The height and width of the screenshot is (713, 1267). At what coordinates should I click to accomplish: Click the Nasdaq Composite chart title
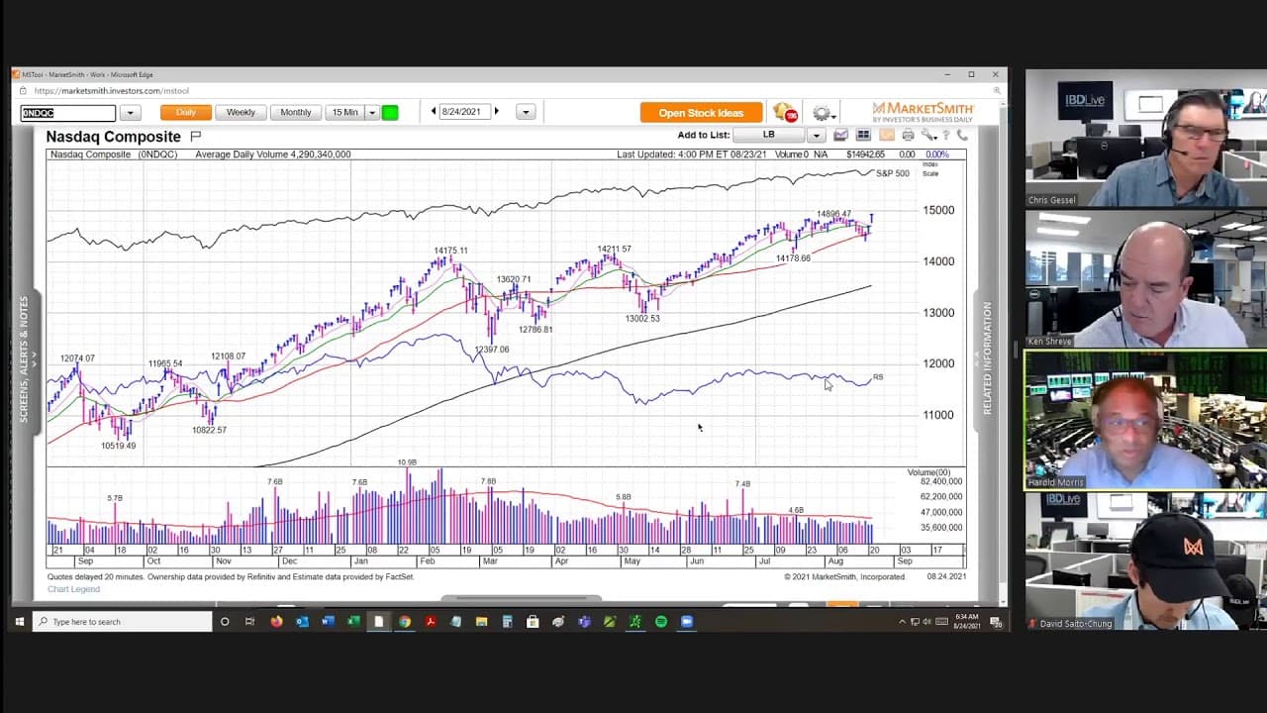tap(114, 137)
